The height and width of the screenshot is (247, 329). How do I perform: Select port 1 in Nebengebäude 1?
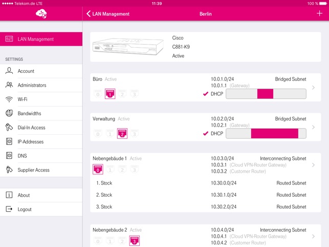click(x=110, y=169)
